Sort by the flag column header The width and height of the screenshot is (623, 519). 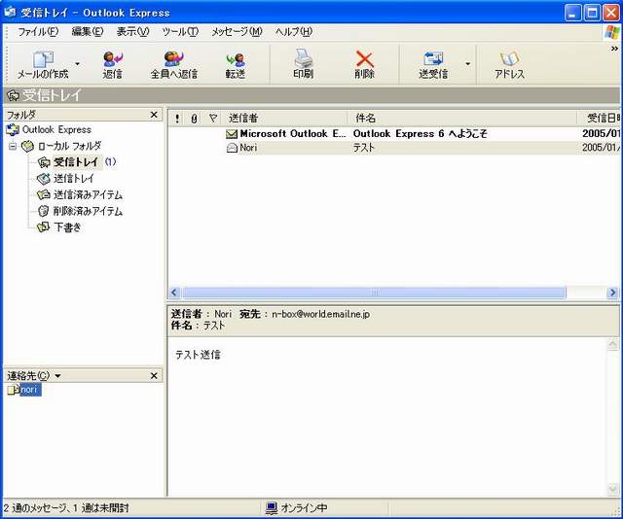[x=212, y=119]
